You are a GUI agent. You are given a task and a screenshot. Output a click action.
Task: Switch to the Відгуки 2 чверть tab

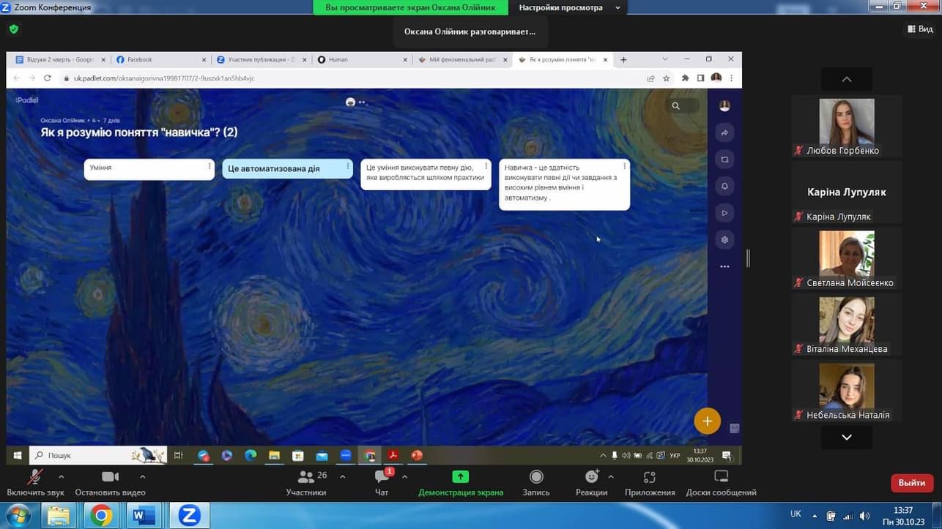tap(60, 60)
